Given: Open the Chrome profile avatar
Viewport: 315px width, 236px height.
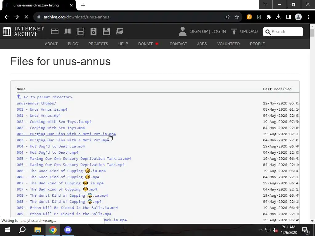Looking at the screenshot, I should point(298,17).
